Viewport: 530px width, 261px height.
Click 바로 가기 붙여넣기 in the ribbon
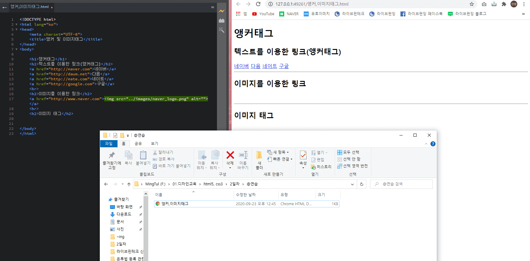pos(171,166)
